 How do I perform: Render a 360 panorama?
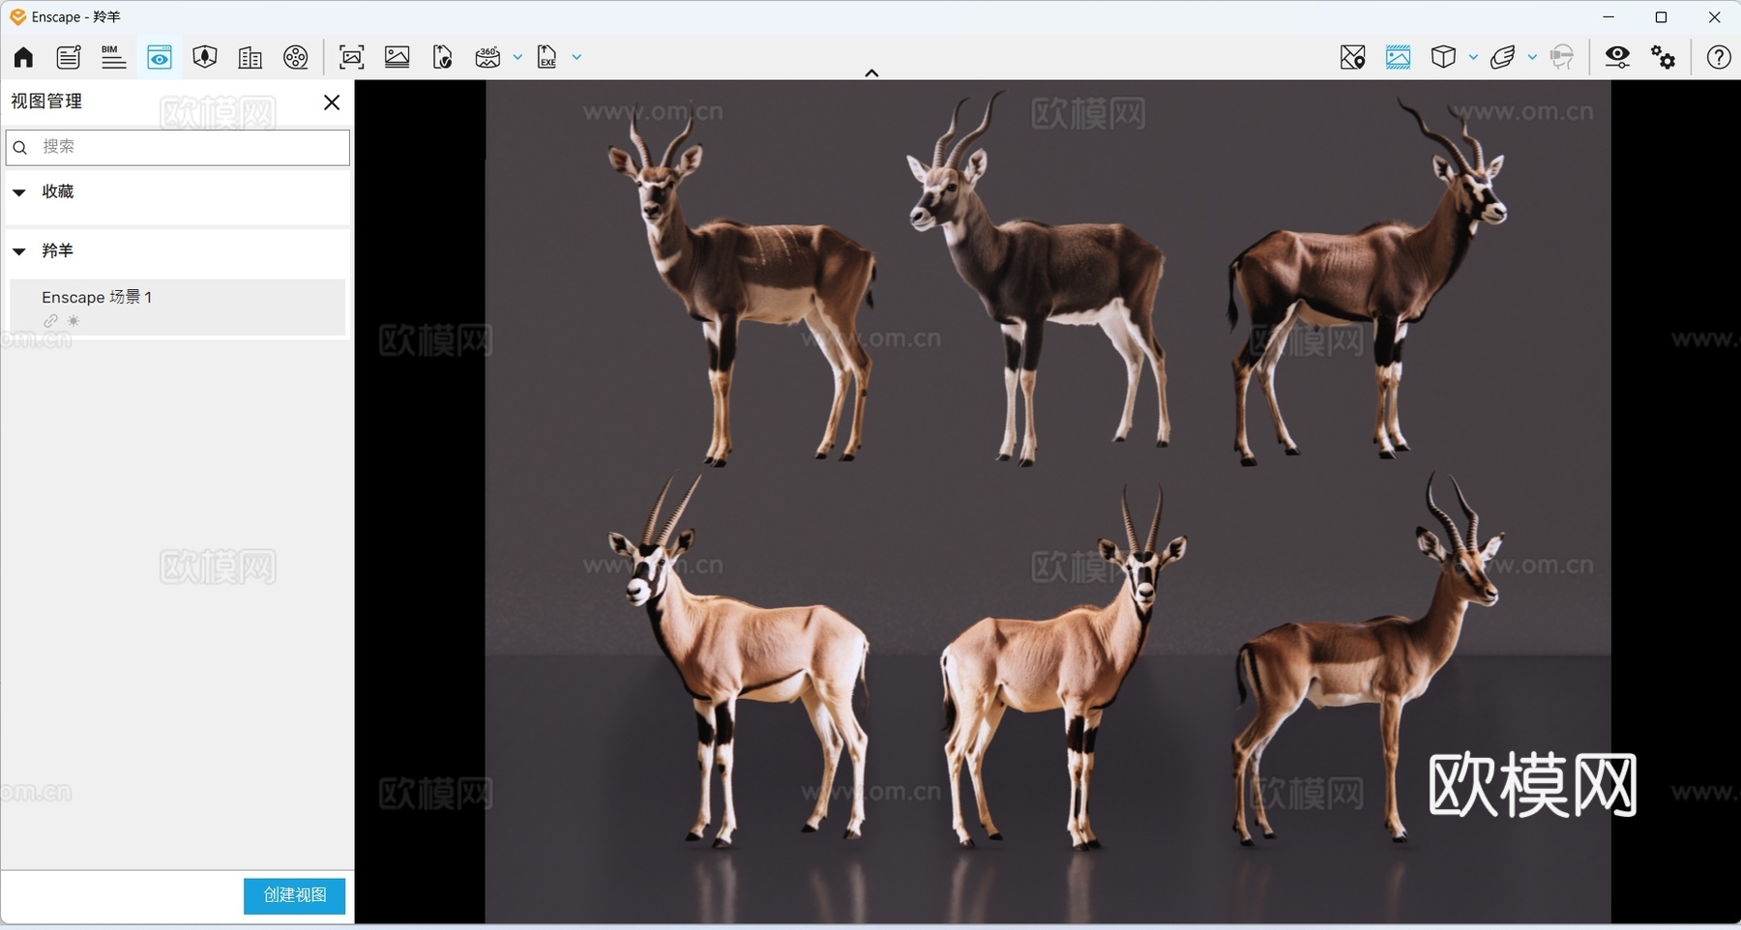[487, 57]
